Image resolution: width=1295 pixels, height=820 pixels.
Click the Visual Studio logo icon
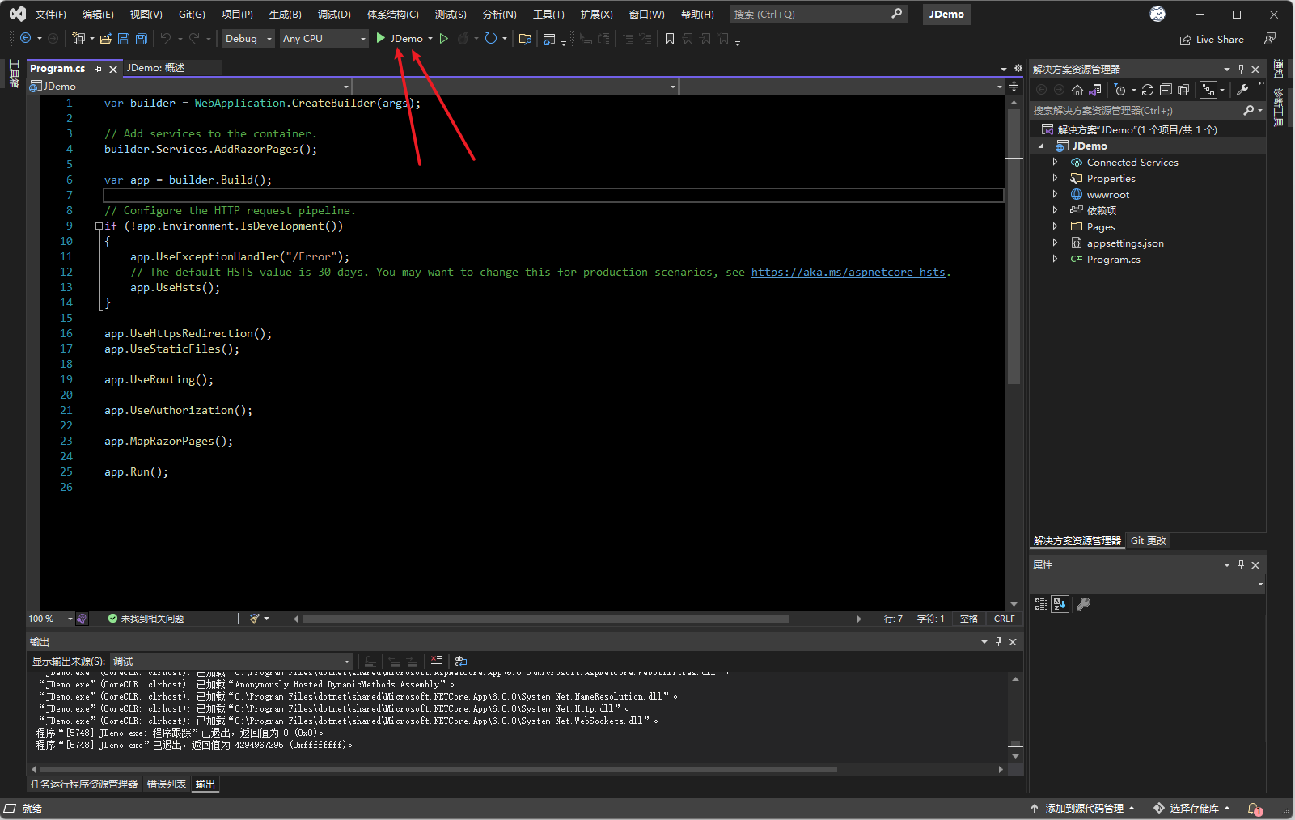(17, 14)
